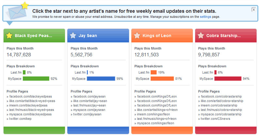Toggle the star next to Black Eyed Peas

pyautogui.click(x=9, y=36)
